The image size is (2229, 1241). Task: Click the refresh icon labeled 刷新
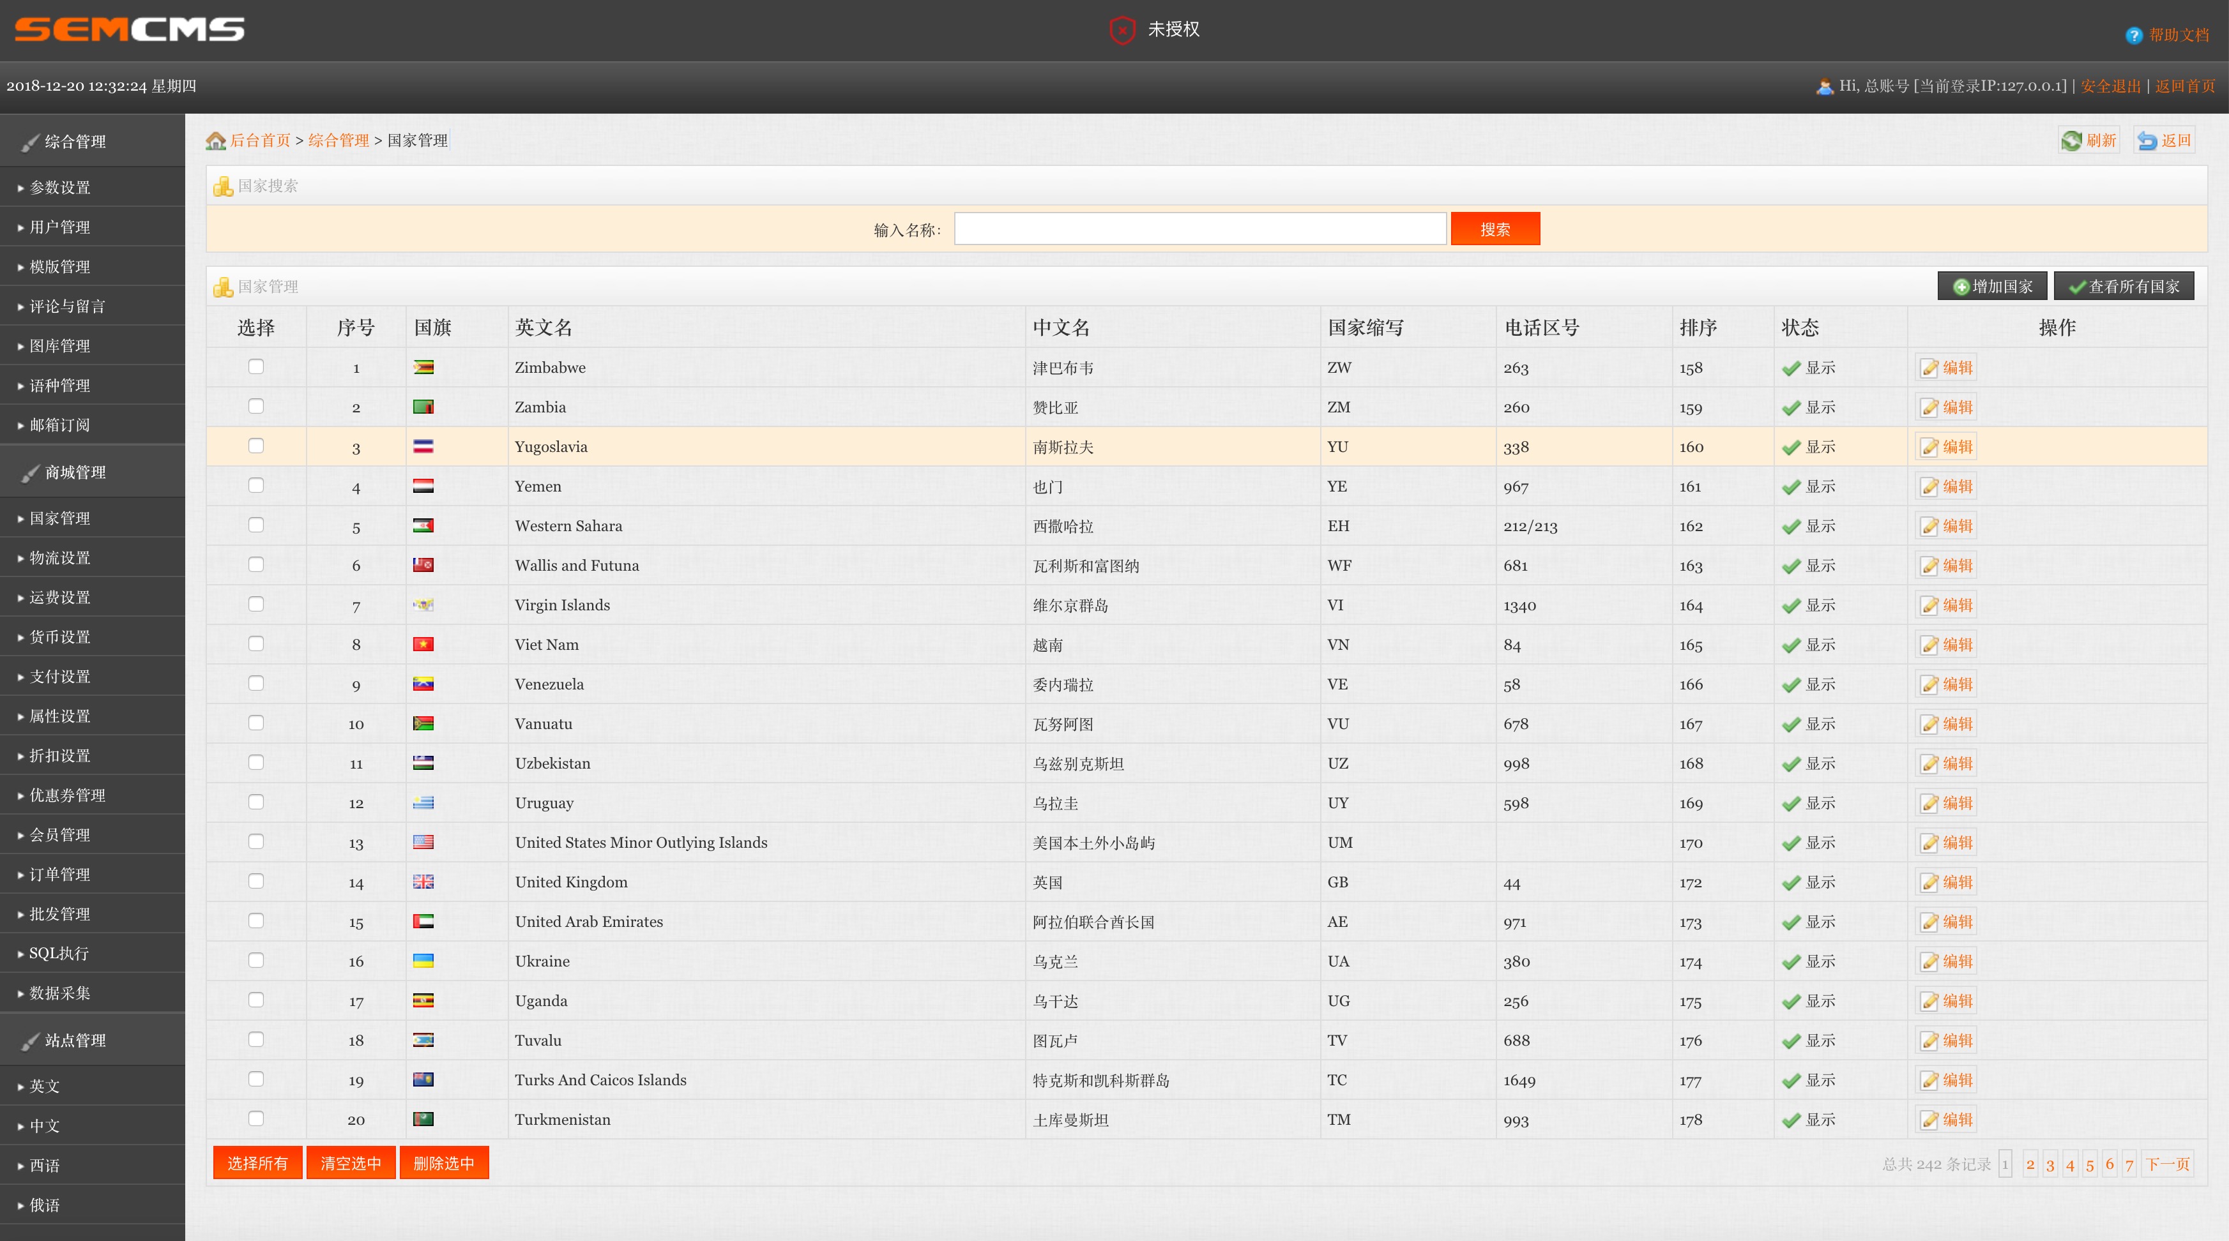tap(2071, 140)
